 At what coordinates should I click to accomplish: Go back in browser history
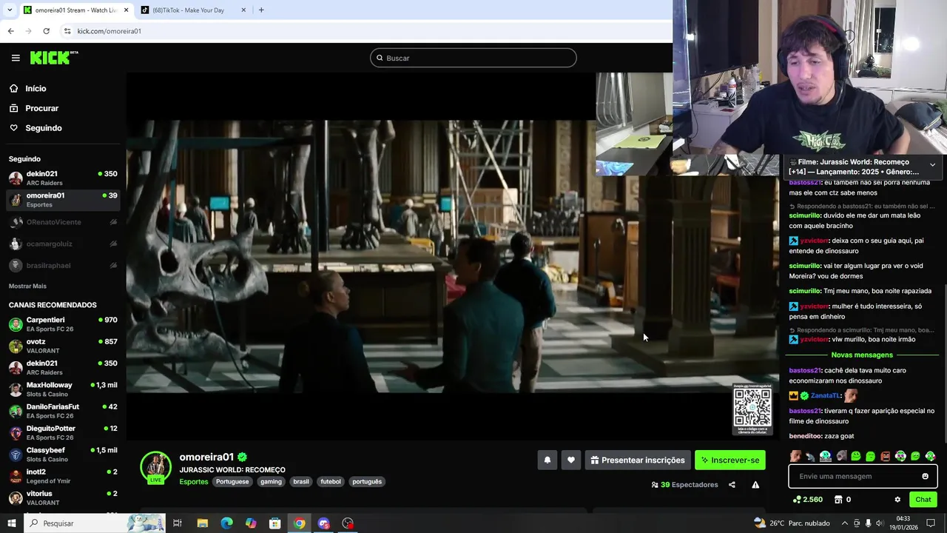(x=10, y=31)
